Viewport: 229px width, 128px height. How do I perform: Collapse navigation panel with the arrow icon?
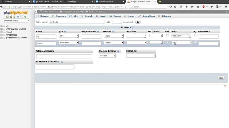(x=36, y=11)
